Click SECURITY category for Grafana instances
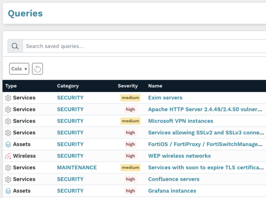 70,191
